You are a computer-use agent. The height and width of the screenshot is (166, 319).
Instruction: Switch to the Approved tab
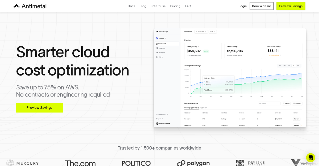point(203,108)
